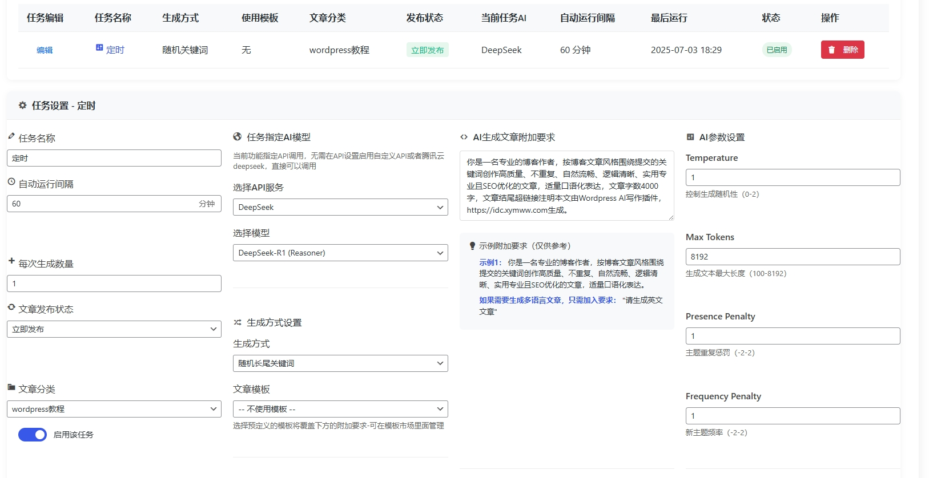The width and height of the screenshot is (929, 478).
Task: Click the pencil icon next to 任务名称
Action: click(11, 136)
